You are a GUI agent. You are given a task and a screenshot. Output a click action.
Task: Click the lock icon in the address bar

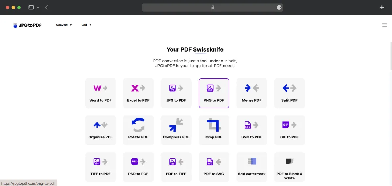[213, 8]
